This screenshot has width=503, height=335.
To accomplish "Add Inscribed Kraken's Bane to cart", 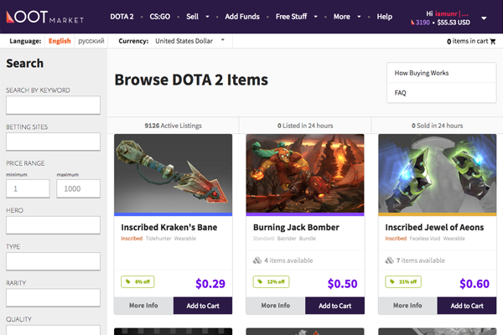I will pos(203,306).
